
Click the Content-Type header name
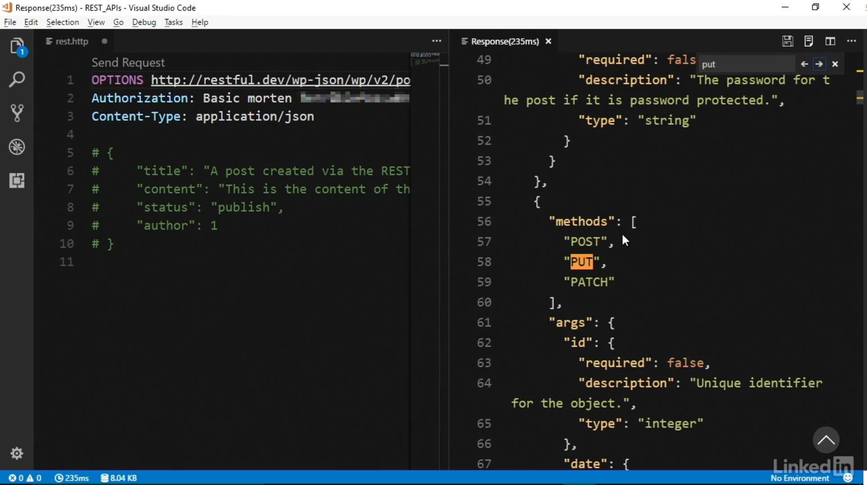(139, 116)
